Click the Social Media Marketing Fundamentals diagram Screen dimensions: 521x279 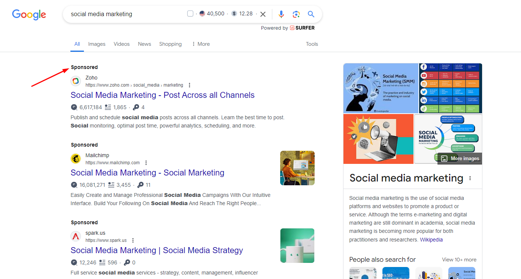(x=448, y=139)
